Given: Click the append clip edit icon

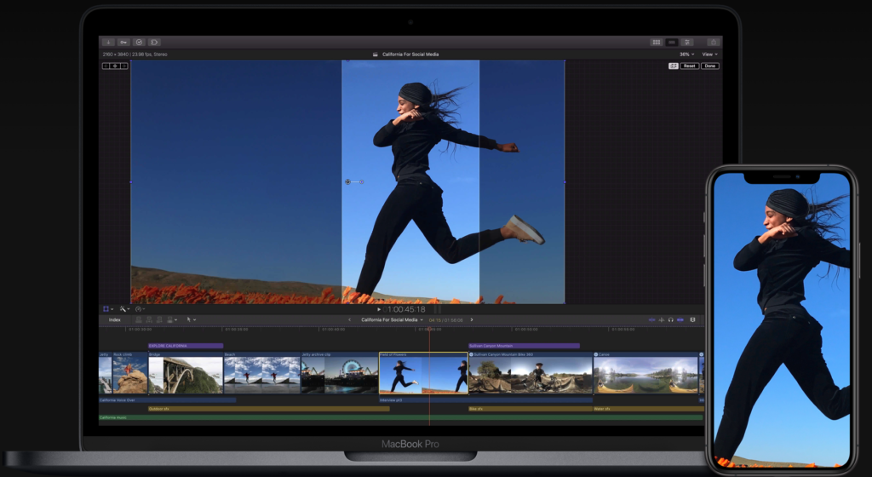Looking at the screenshot, I should click(159, 319).
